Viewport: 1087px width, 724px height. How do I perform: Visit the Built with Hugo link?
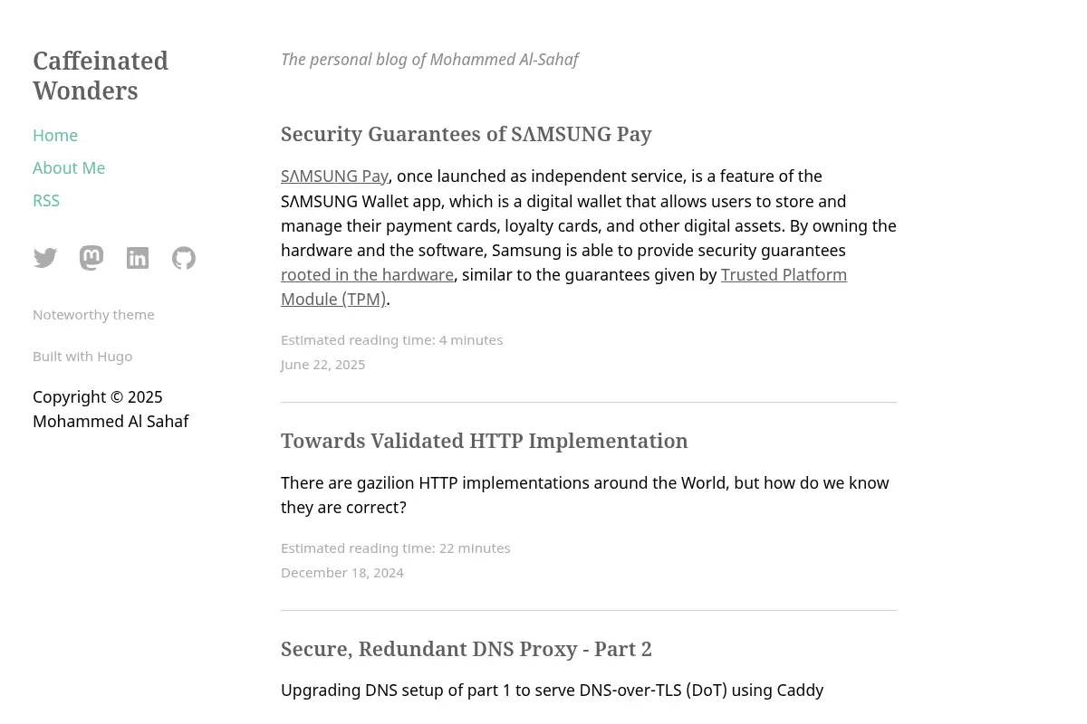click(82, 356)
